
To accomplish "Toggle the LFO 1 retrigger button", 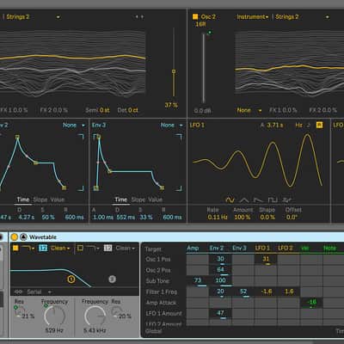I will point(319,125).
